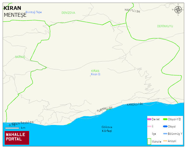Viewport: 187px width, 149px height.
Task: Click the Mahalle Portal red logo
Action: pyautogui.click(x=17, y=138)
